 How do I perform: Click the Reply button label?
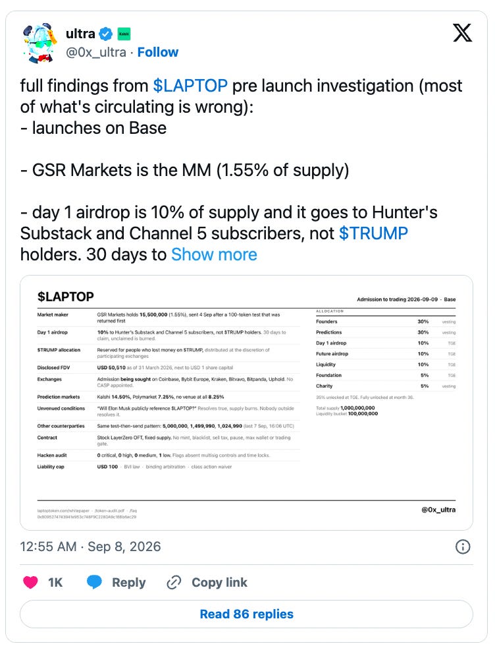pos(129,583)
